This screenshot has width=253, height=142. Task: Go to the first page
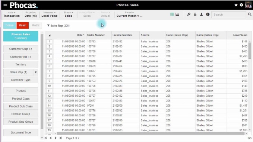tap(46, 138)
